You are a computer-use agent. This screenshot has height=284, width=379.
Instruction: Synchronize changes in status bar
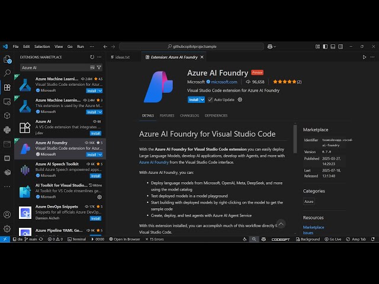(41, 239)
